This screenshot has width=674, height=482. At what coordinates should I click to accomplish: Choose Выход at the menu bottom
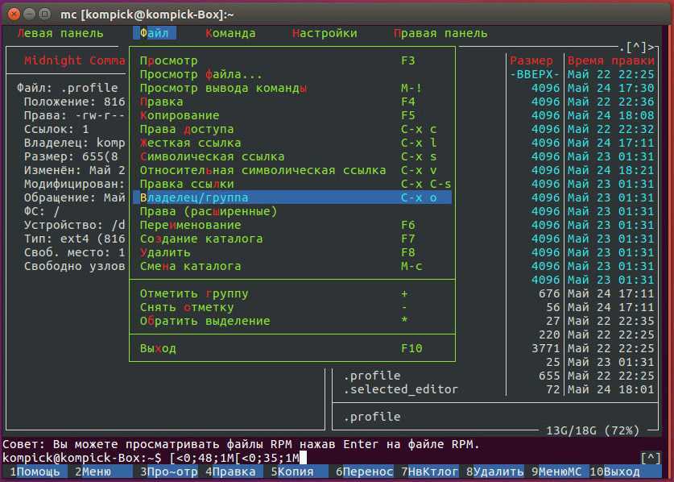click(x=158, y=348)
